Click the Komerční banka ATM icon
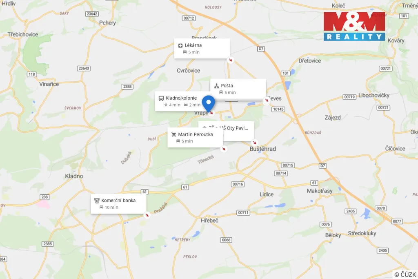 (97, 201)
